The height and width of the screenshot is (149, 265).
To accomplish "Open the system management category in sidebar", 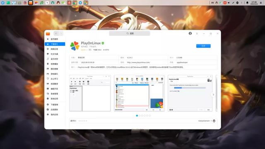I will tap(55, 94).
